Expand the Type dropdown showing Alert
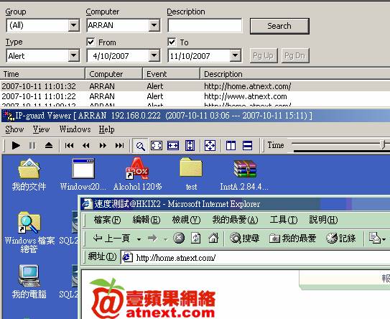Viewport: 390px width, 319px height. coord(74,55)
